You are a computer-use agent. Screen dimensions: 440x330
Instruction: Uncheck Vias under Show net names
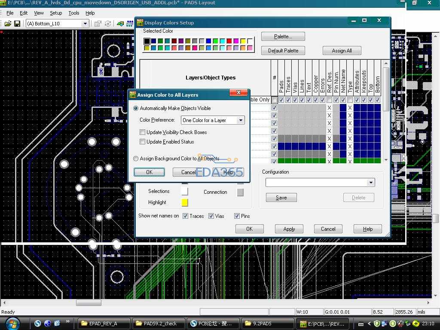(211, 216)
